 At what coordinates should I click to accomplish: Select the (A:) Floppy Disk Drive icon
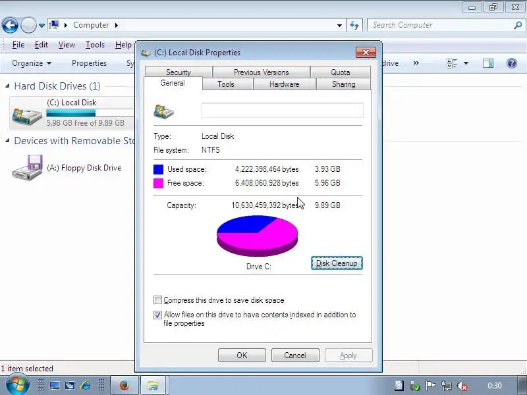[28, 168]
